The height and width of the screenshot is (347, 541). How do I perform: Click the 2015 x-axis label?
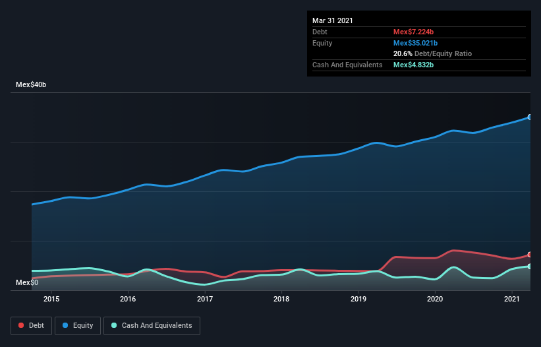(51, 299)
